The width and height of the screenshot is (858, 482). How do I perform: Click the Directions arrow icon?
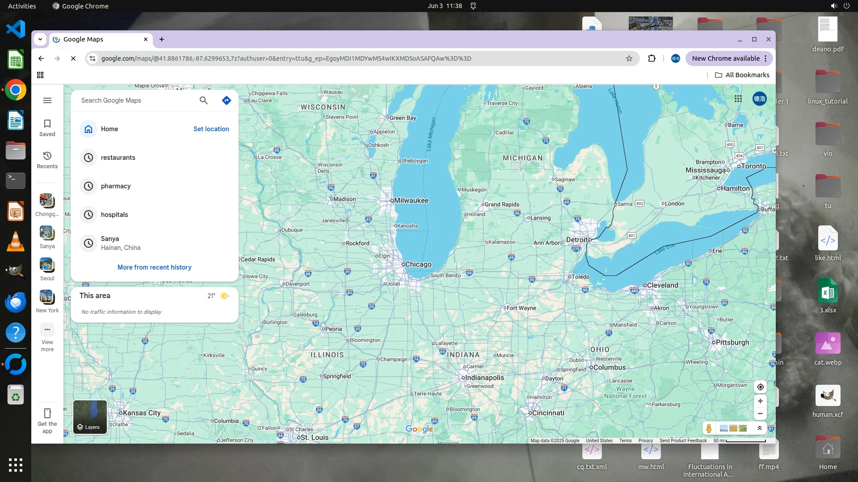coord(227,100)
